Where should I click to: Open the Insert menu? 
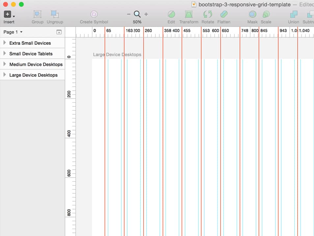click(7, 14)
